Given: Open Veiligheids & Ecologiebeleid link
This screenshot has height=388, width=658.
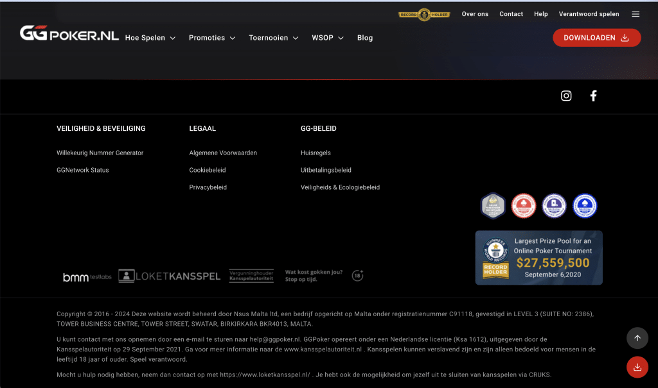Looking at the screenshot, I should point(340,187).
